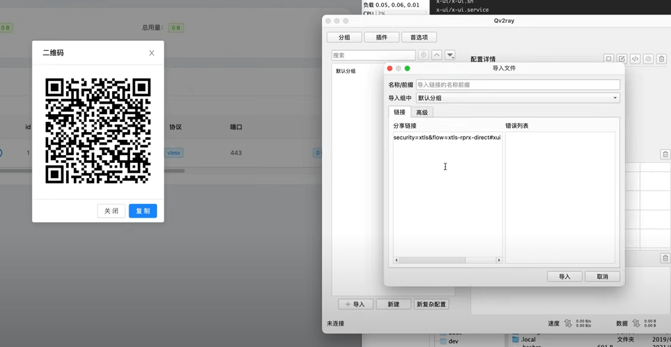This screenshot has height=347, width=671.
Task: Switch to the 高级 tab
Action: point(422,113)
